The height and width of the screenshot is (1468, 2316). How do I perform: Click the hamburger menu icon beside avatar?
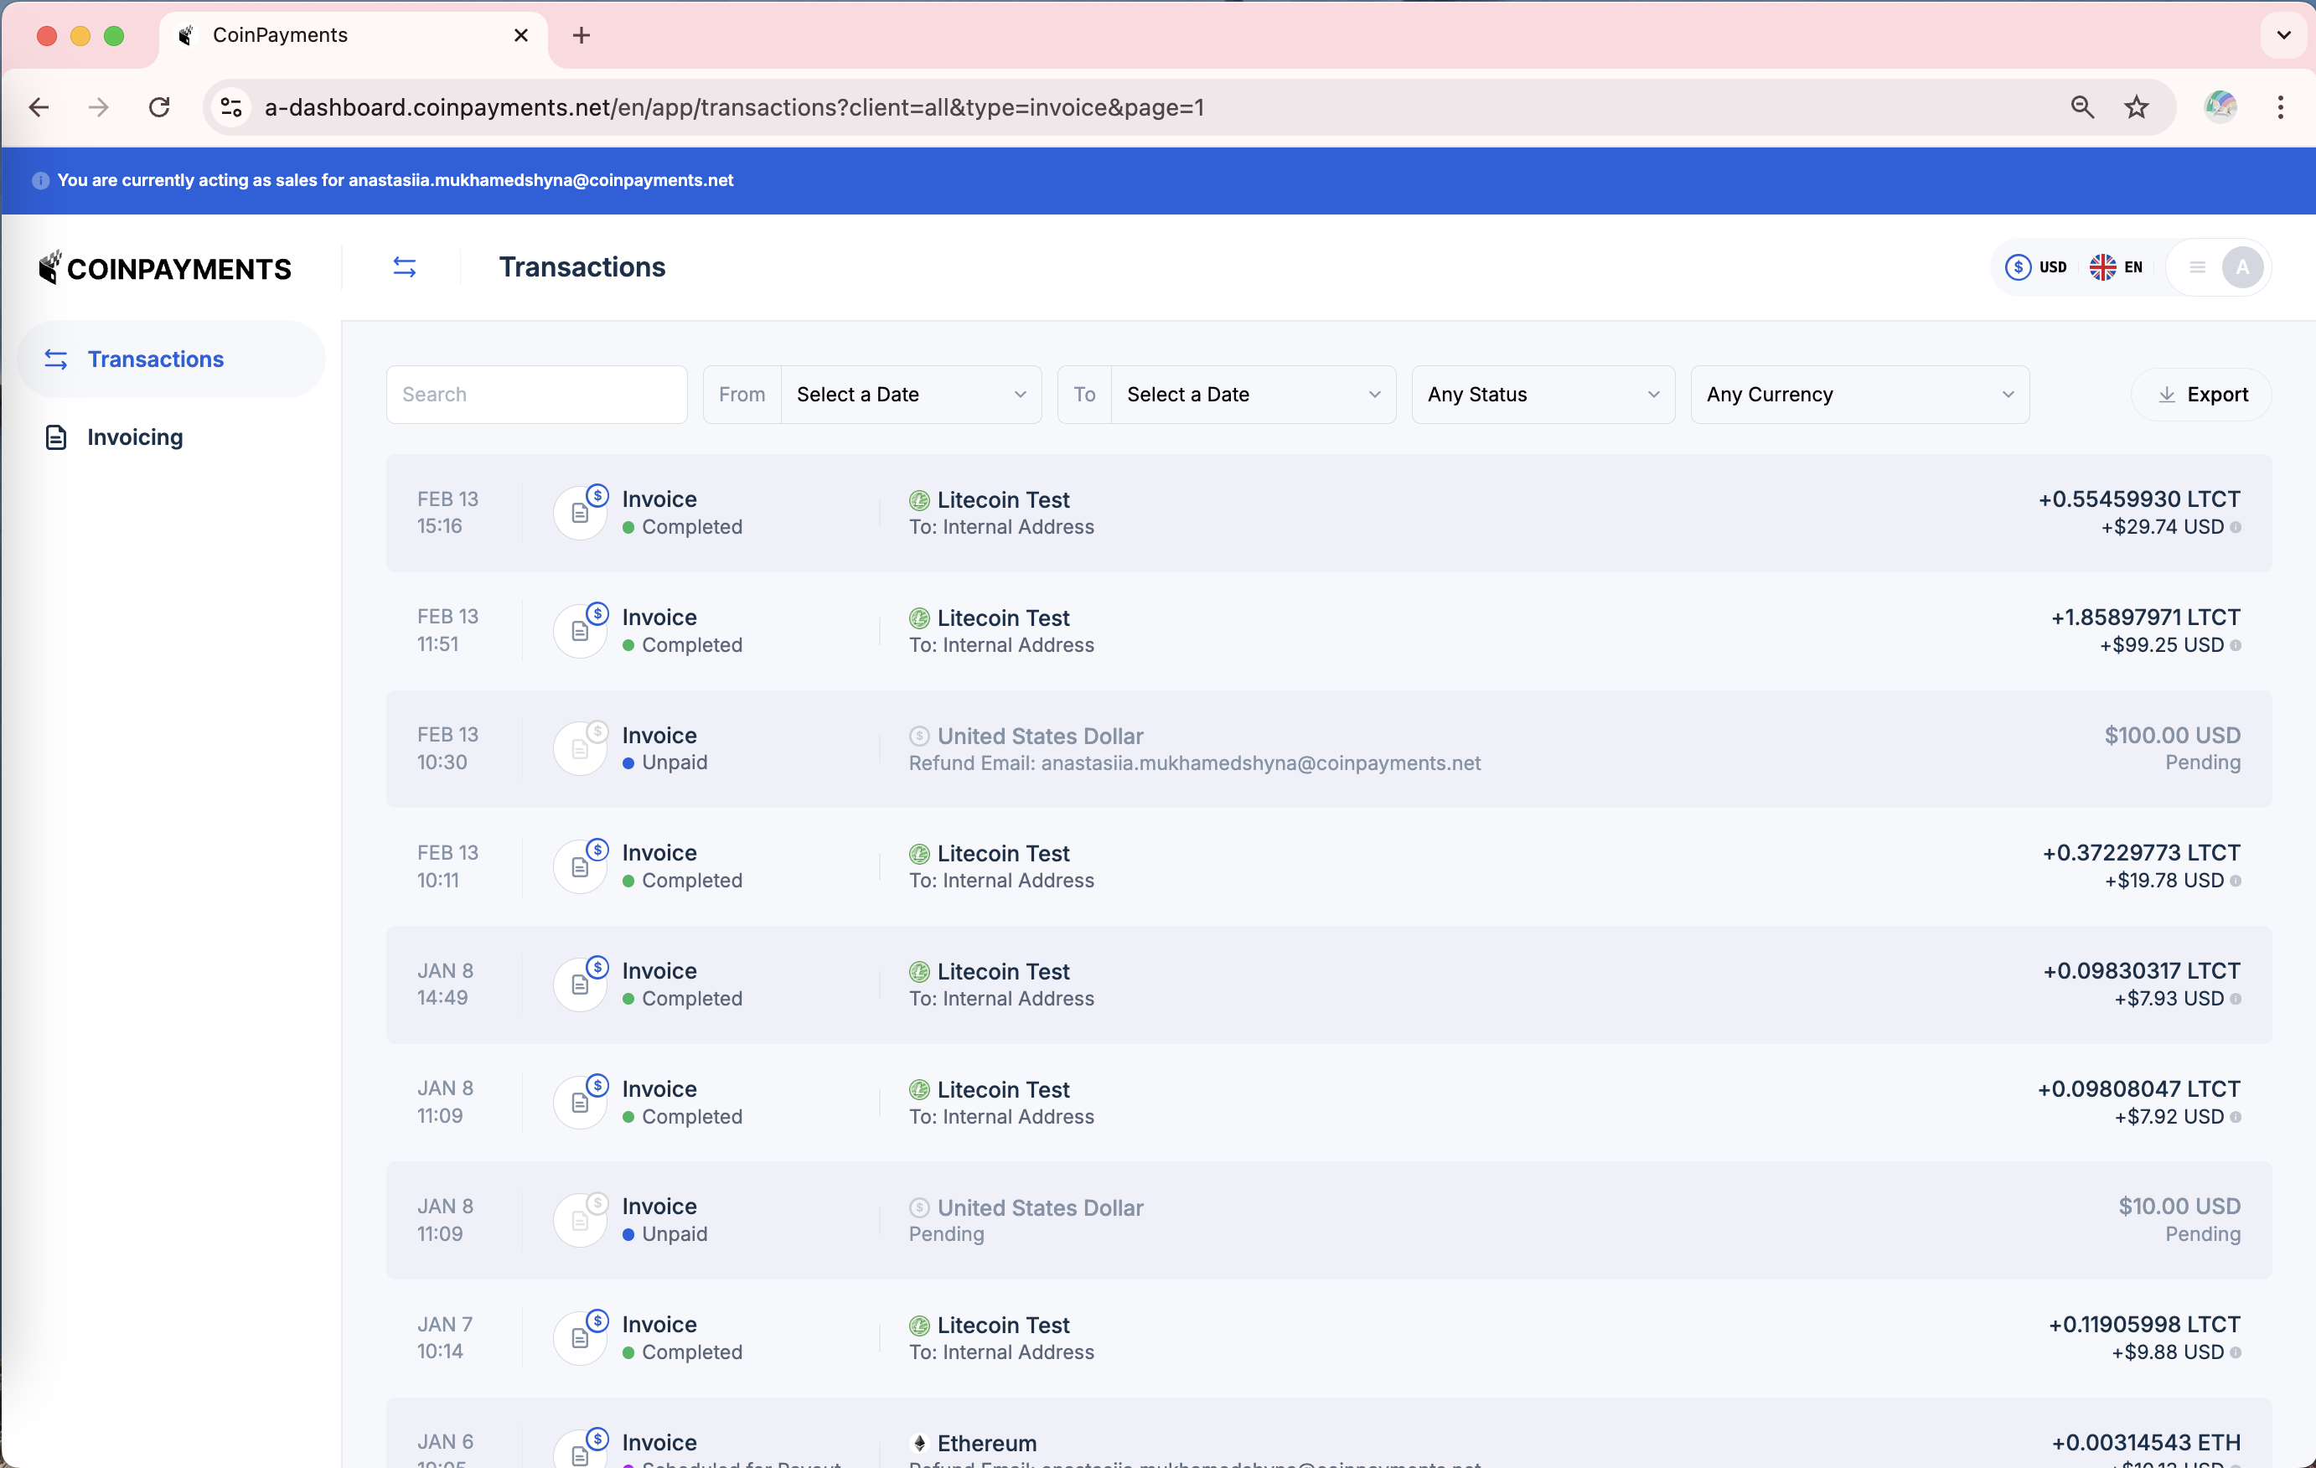(x=2197, y=267)
